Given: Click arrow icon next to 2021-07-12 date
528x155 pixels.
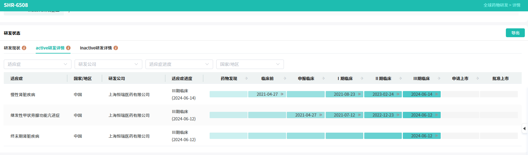Looking at the screenshot, I should (359, 115).
